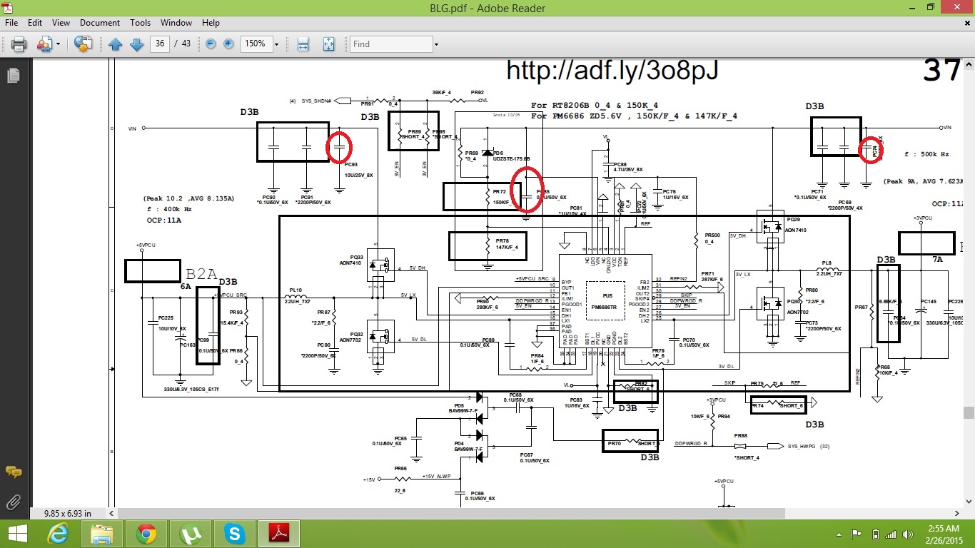975x548 pixels.
Task: Open the View menu
Action: tap(61, 23)
